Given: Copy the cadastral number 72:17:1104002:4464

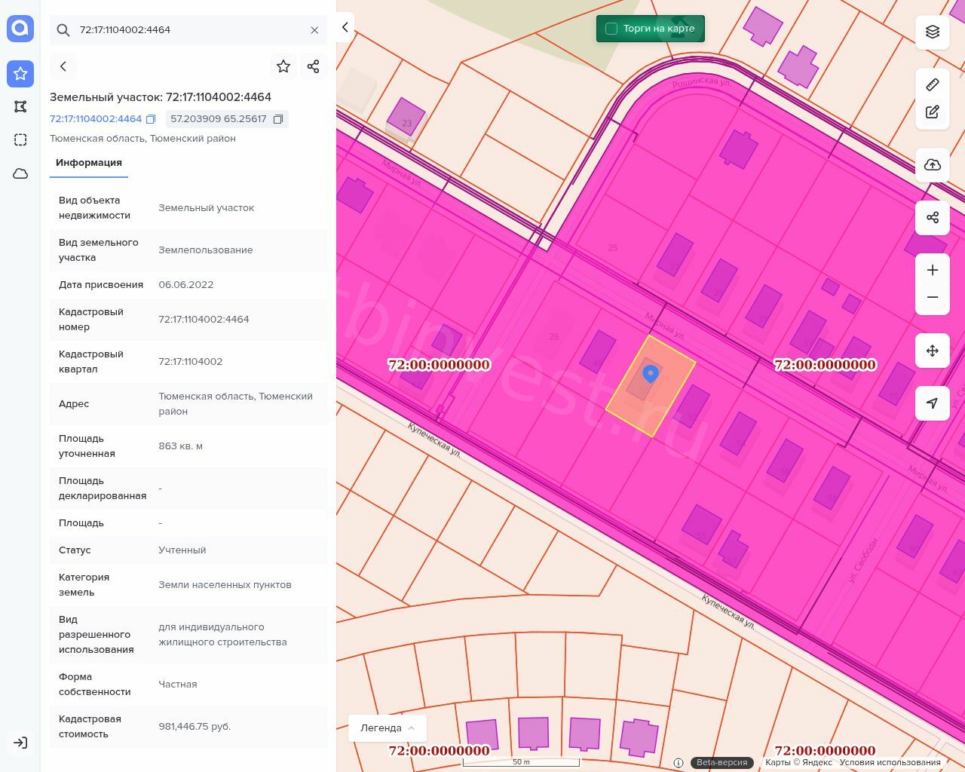Looking at the screenshot, I should point(151,119).
